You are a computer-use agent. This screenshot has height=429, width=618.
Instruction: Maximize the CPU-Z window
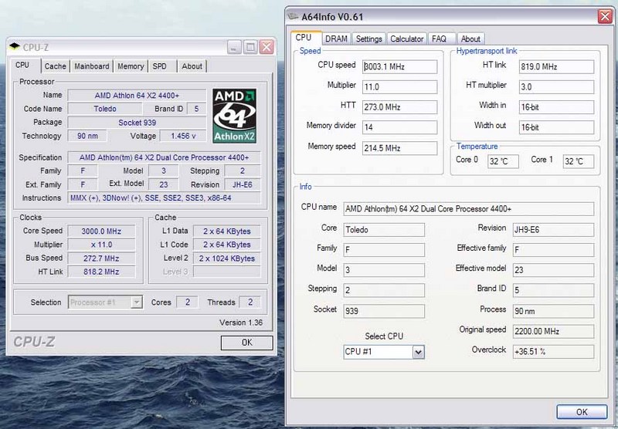click(250, 47)
